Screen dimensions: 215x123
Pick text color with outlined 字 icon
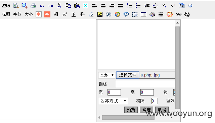tap(39, 14)
